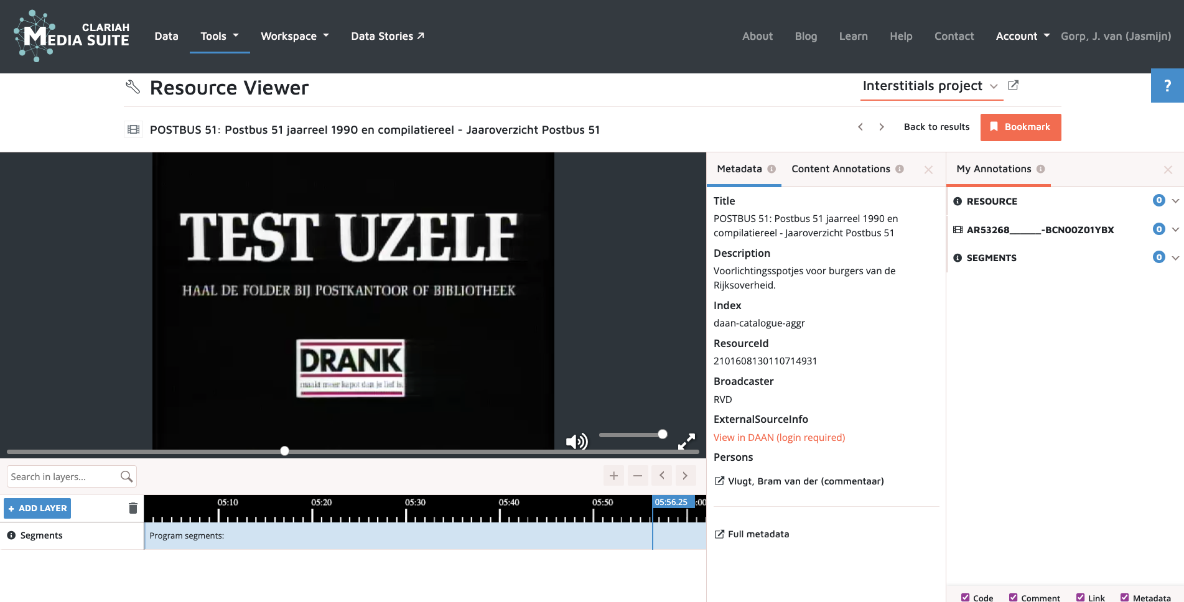Open the About page
The width and height of the screenshot is (1184, 602).
(757, 36)
